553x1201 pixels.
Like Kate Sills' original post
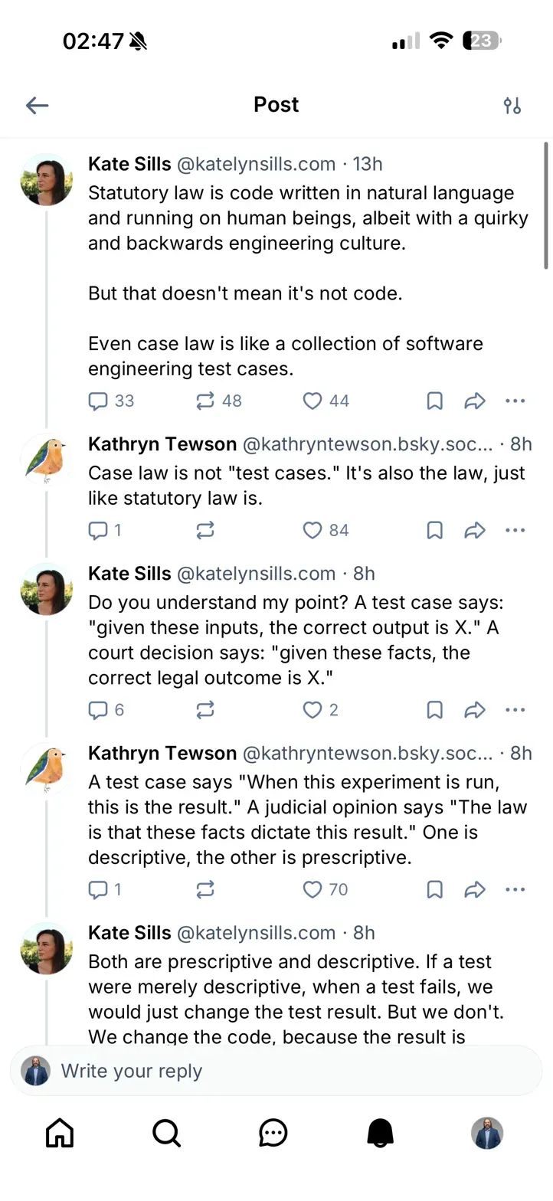click(312, 401)
